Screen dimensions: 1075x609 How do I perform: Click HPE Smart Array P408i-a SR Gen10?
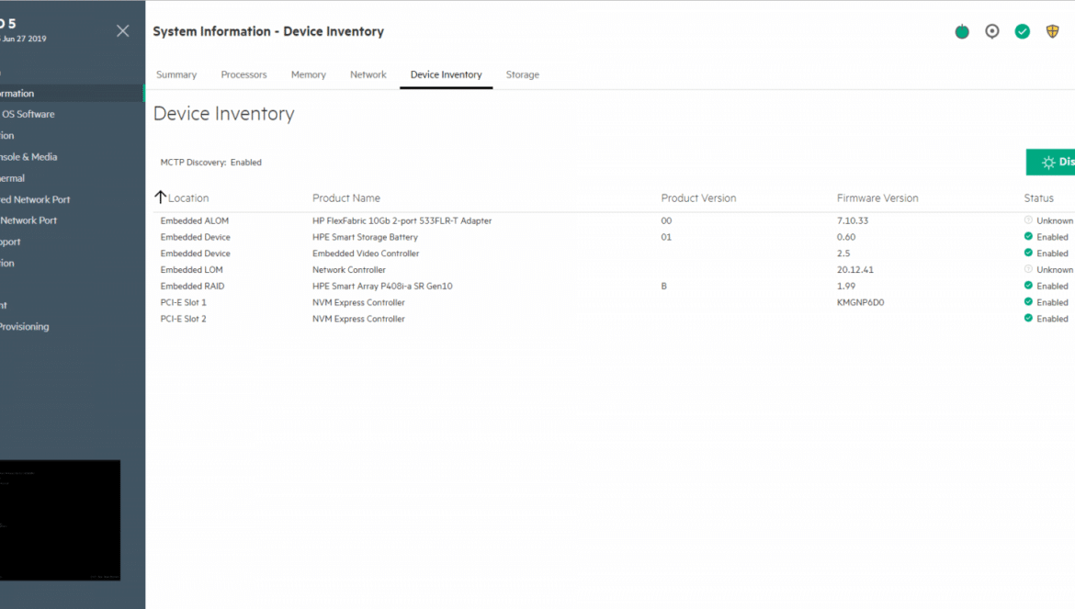click(382, 287)
